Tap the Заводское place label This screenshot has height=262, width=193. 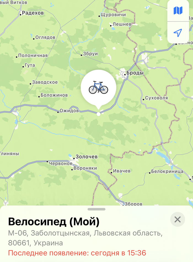(45, 82)
